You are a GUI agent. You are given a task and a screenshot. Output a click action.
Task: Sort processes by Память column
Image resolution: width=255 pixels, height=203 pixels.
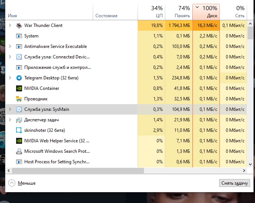point(178,12)
